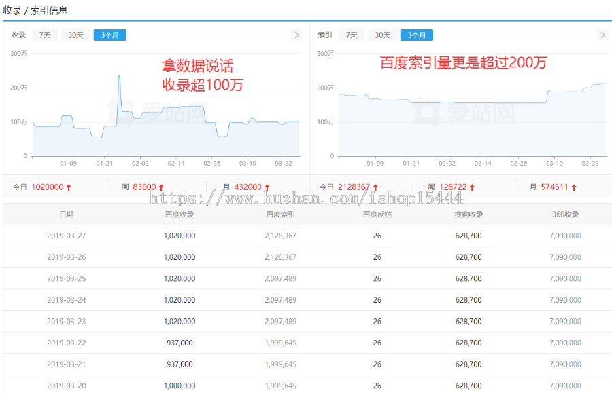Select 30天 tab in 索引 chart
Image resolution: width=612 pixels, height=393 pixels.
pos(382,35)
